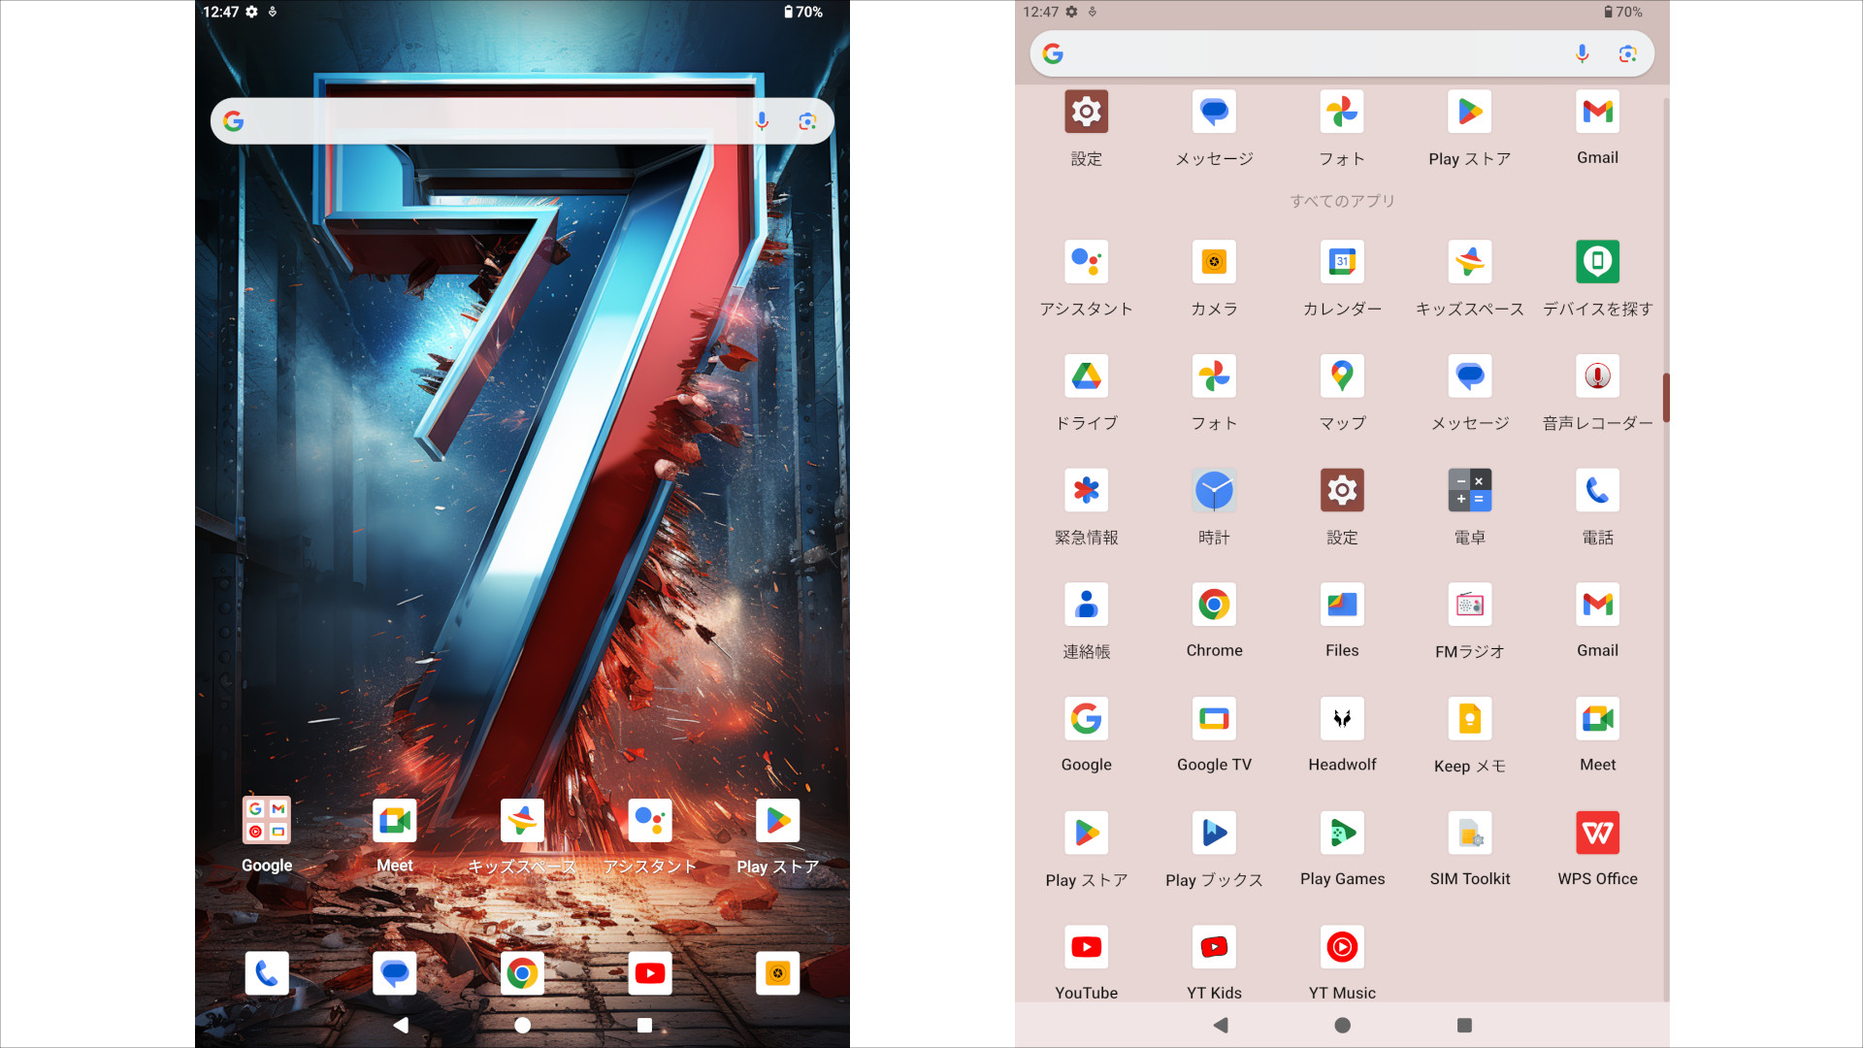Image resolution: width=1863 pixels, height=1048 pixels.
Task: Open Google Lens from the drawer search bar
Action: point(1628,53)
